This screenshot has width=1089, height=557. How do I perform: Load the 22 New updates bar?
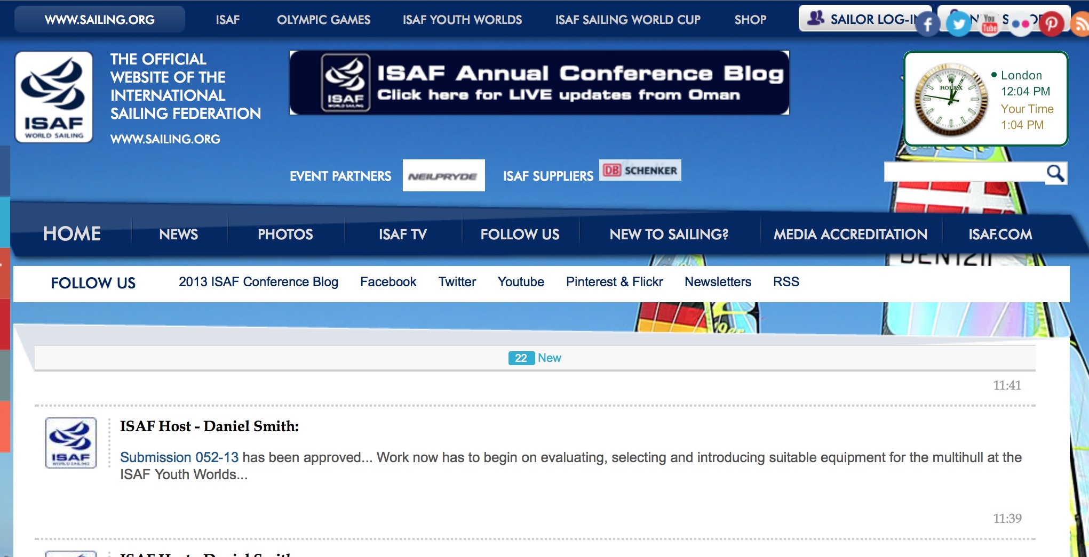[535, 358]
